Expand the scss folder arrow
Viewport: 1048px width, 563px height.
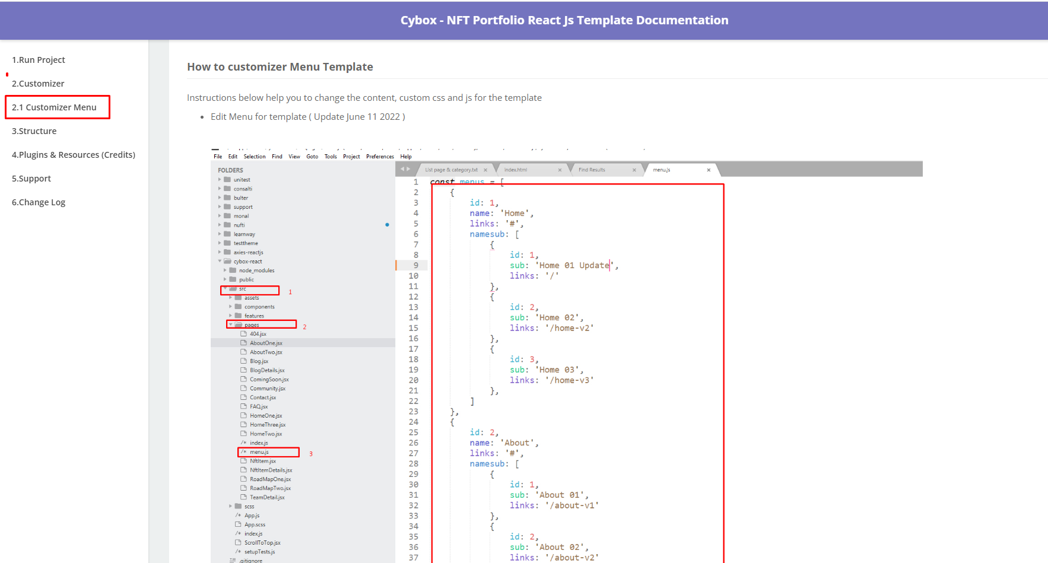click(x=230, y=506)
